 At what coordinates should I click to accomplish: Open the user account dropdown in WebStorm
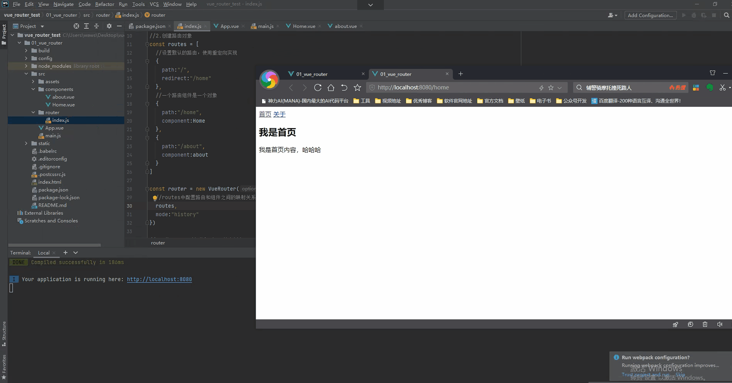(612, 15)
